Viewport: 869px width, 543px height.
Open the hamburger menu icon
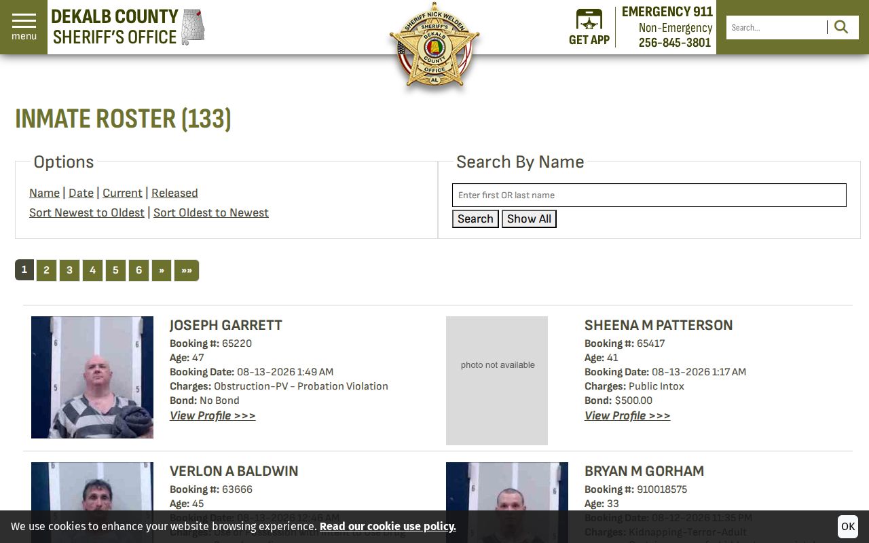point(24,27)
